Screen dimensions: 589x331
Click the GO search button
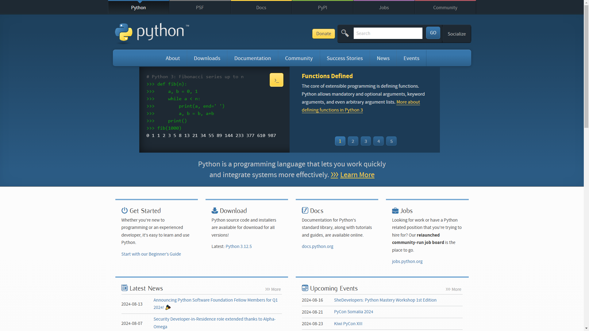point(433,33)
